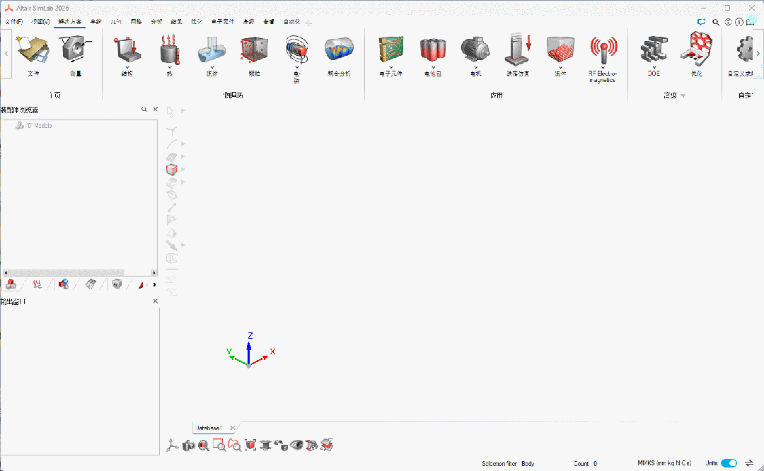The height and width of the screenshot is (471, 764).
Task: Select the 颗粒 particle physics cube icon
Action: 255,50
